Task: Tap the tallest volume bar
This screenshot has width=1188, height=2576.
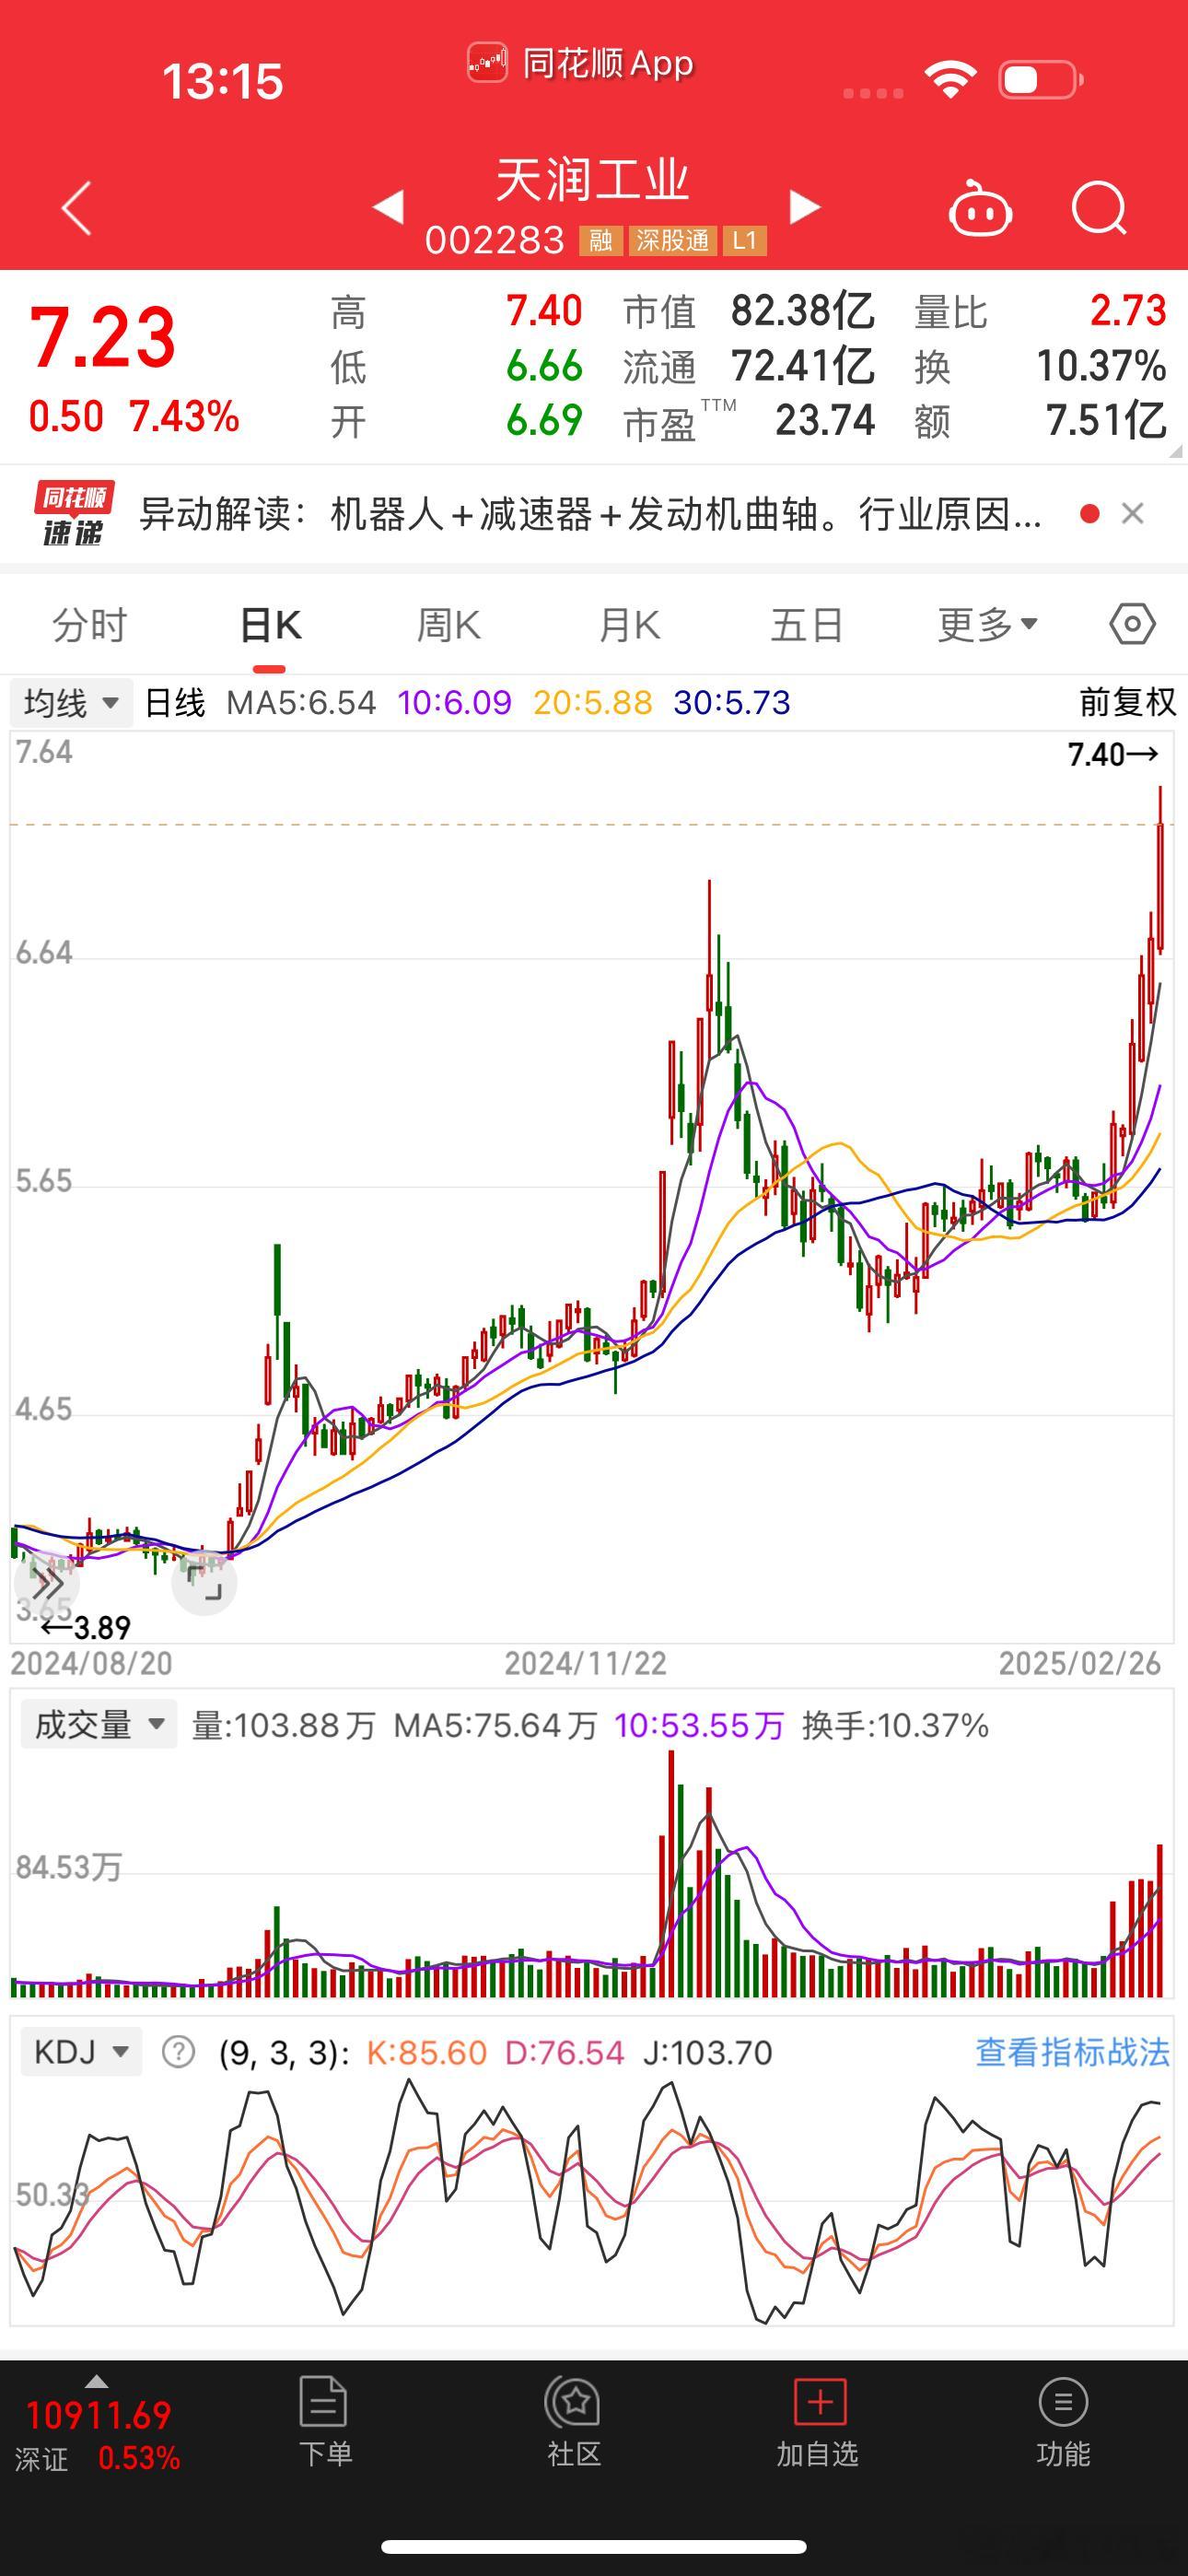Action: pyautogui.click(x=671, y=1875)
